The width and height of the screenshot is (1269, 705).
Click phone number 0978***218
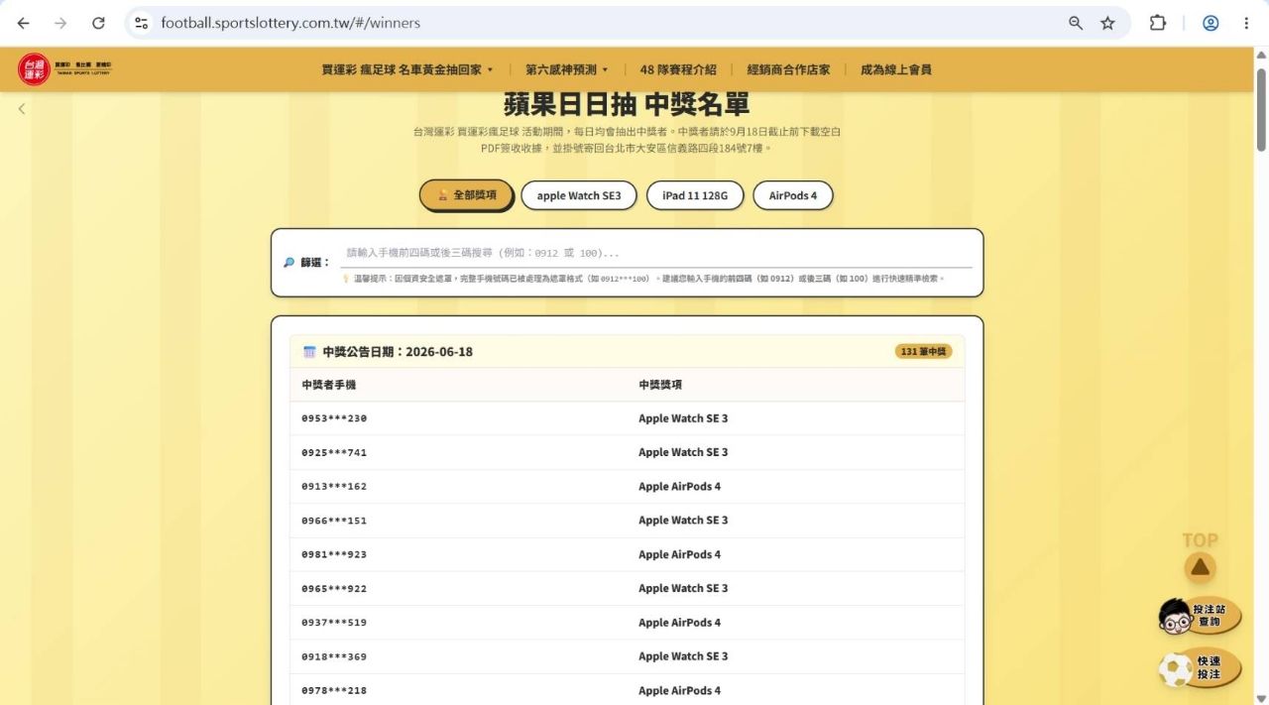[x=334, y=691]
